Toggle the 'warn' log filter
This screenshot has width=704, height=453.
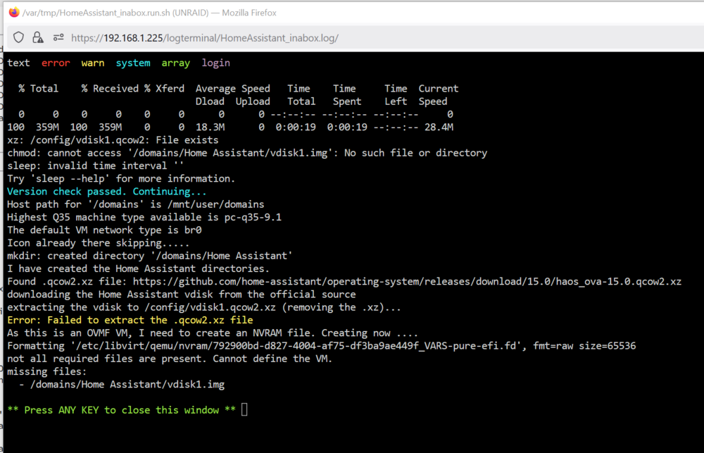[93, 63]
